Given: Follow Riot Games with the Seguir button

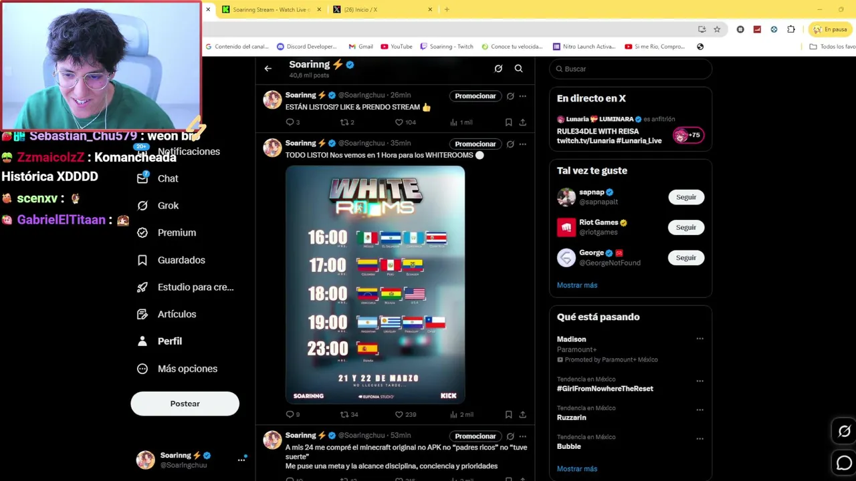Looking at the screenshot, I should (x=685, y=227).
